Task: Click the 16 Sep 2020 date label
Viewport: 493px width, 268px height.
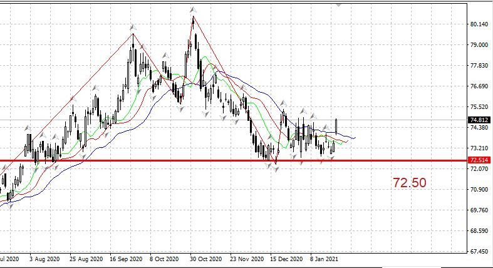Action: click(126, 259)
